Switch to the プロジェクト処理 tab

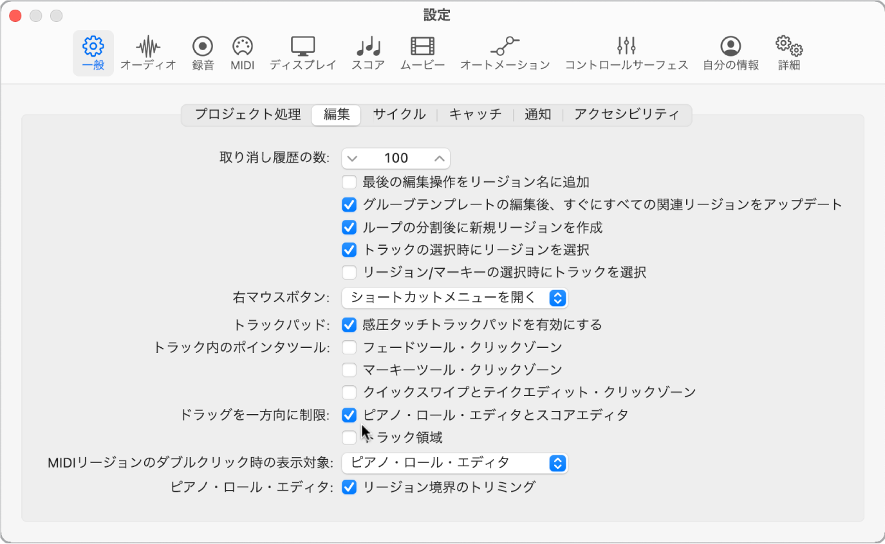tap(247, 114)
